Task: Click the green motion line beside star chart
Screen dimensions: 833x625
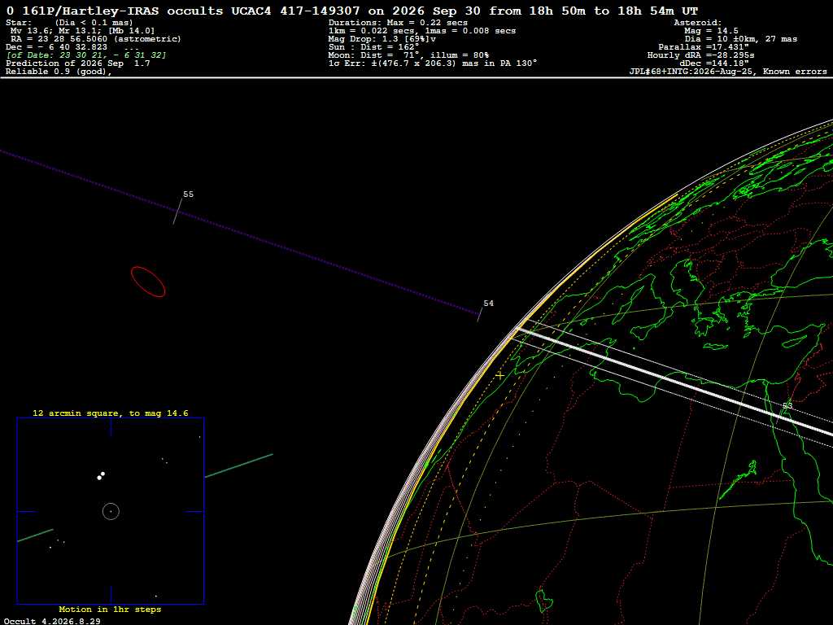Action: 238,465
